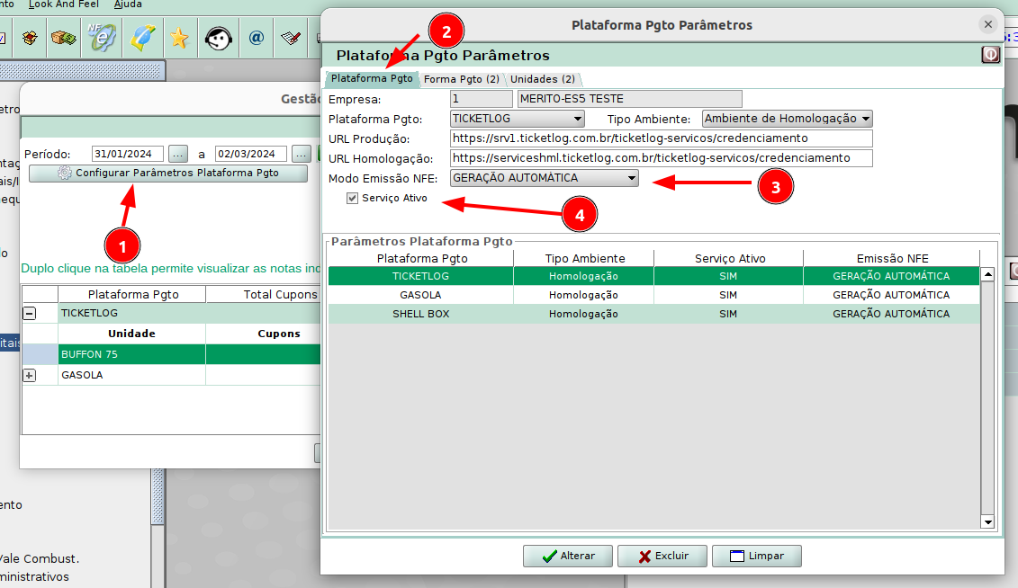The height and width of the screenshot is (588, 1018).
Task: Click the NF-e toolbar icon
Action: coord(101,38)
